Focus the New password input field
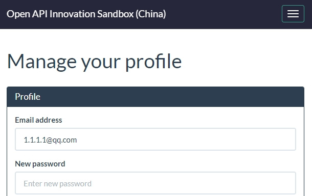Viewport: 312px width, 196px height. click(x=155, y=183)
